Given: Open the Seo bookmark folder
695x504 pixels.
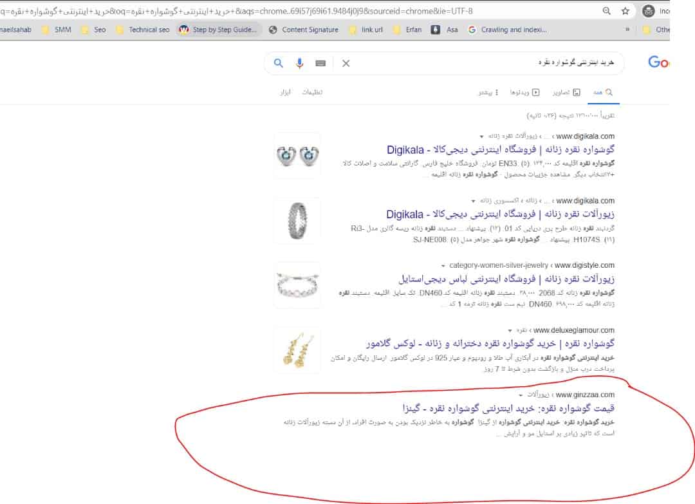Looking at the screenshot, I should click(94, 30).
